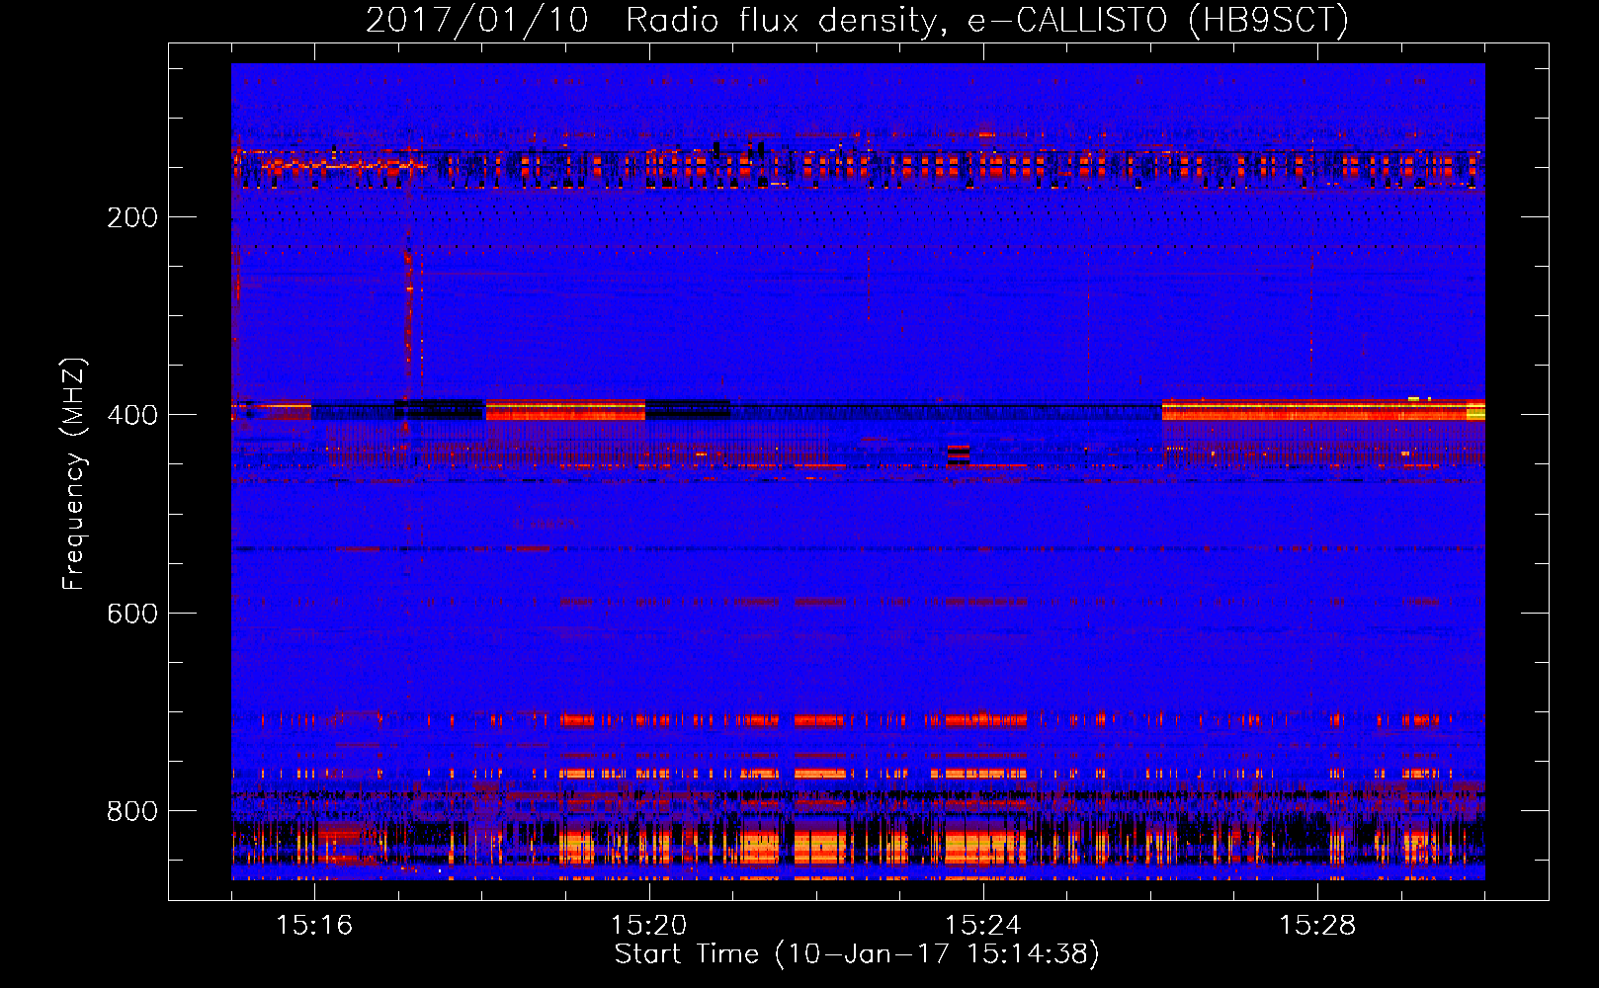Click the plot title '2017/01/10 Radio flux density, e-CALLISTO (HB9SCT)'
Image resolution: width=1599 pixels, height=988 pixels.
(x=857, y=21)
